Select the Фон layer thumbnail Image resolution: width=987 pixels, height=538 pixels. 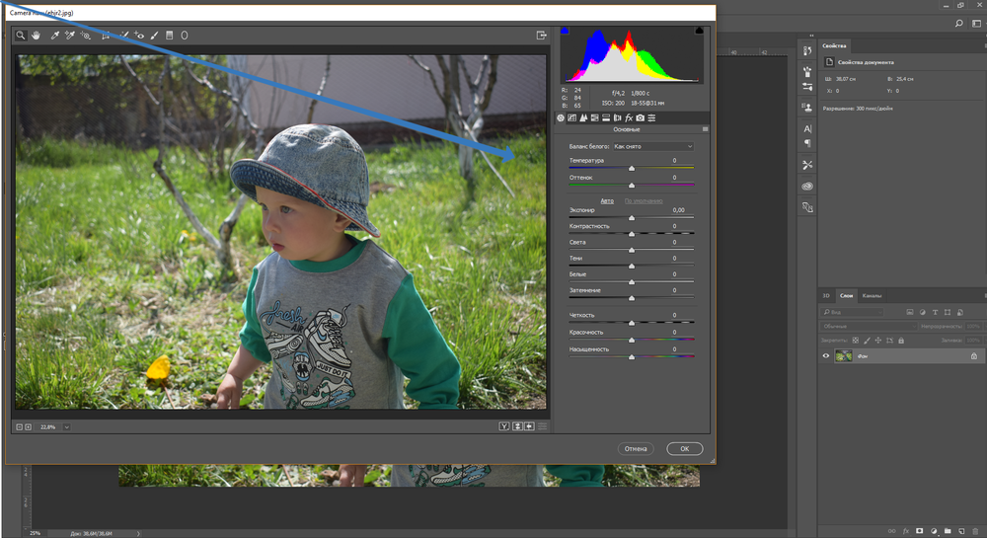pyautogui.click(x=844, y=355)
